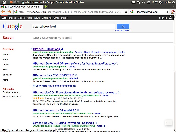Block all gparted.sourceforge.net results

click(104, 52)
